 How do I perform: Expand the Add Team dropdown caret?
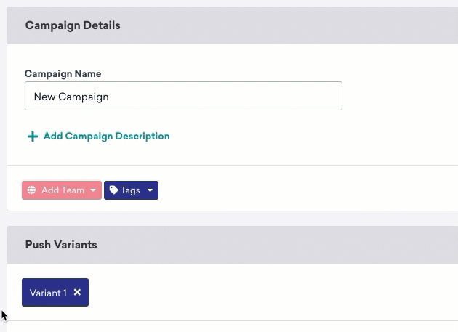click(93, 190)
